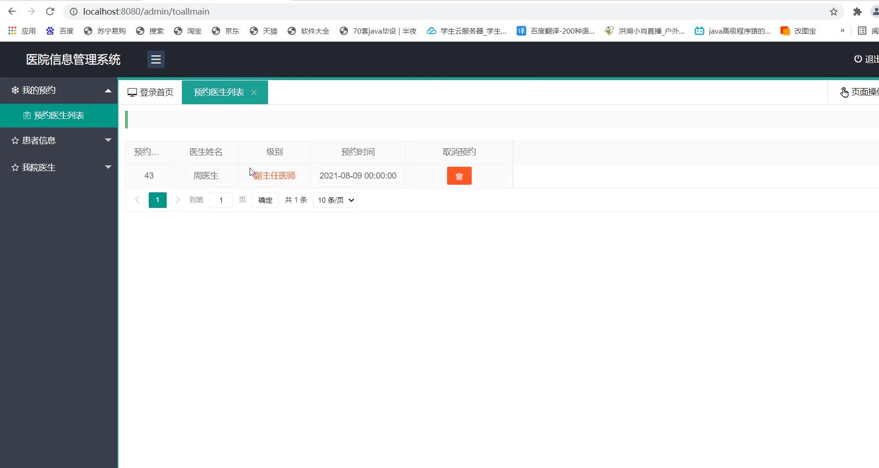Open the 学生云服务器 bookmark

click(466, 31)
